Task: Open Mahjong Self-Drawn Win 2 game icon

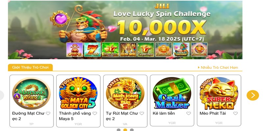Action: pyautogui.click(x=125, y=93)
